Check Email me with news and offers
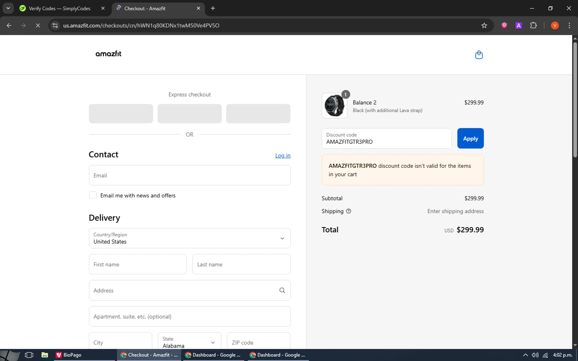The image size is (578, 361). 93,195
